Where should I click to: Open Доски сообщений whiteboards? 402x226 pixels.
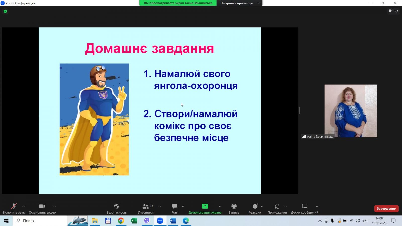pos(305,209)
